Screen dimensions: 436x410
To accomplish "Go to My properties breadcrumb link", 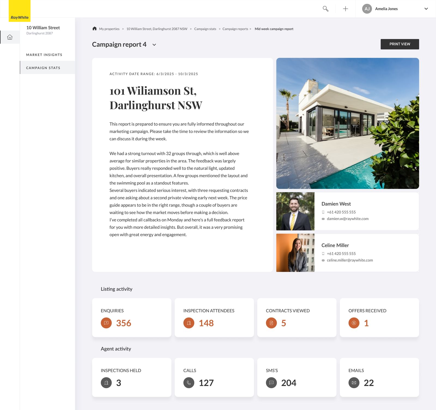I will [x=109, y=29].
